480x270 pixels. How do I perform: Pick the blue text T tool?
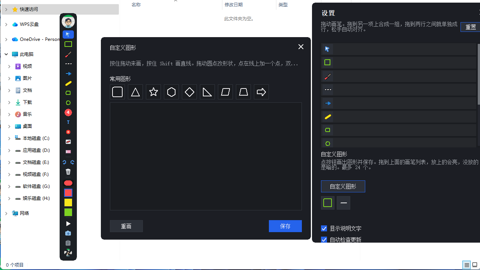[68, 122]
